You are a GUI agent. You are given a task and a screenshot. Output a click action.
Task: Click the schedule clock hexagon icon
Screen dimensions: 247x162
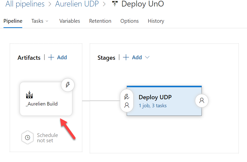point(27,137)
